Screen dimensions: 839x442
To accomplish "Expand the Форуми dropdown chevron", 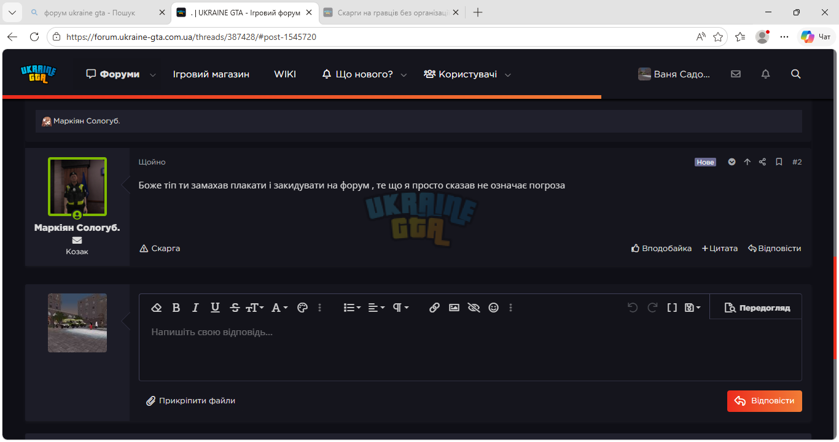I will (x=153, y=75).
